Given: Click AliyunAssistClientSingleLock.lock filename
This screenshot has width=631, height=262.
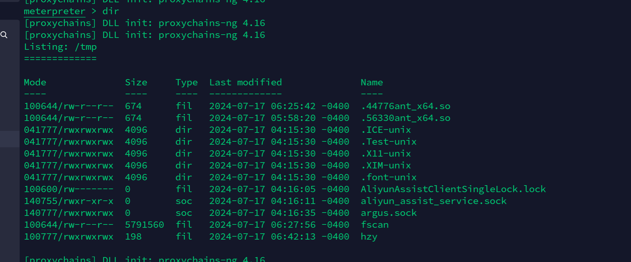Looking at the screenshot, I should pyautogui.click(x=453, y=189).
